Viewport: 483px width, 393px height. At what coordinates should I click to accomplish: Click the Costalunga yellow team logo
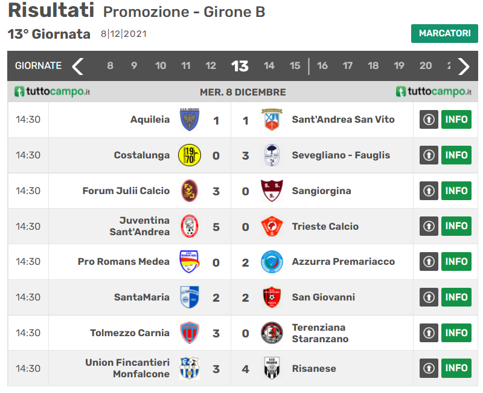pyautogui.click(x=190, y=155)
